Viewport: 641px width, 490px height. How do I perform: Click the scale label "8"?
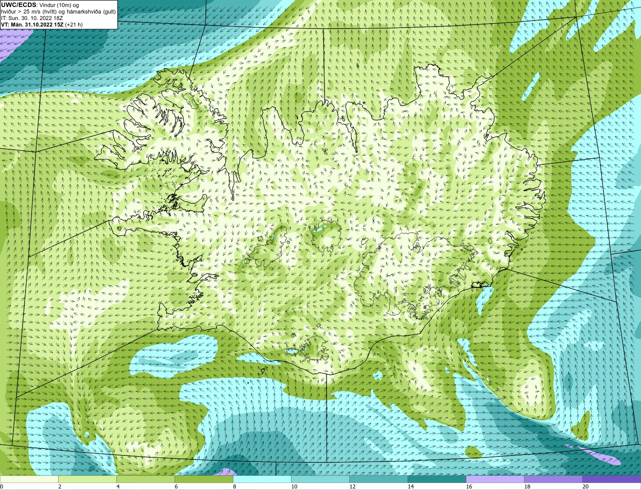tap(234, 486)
